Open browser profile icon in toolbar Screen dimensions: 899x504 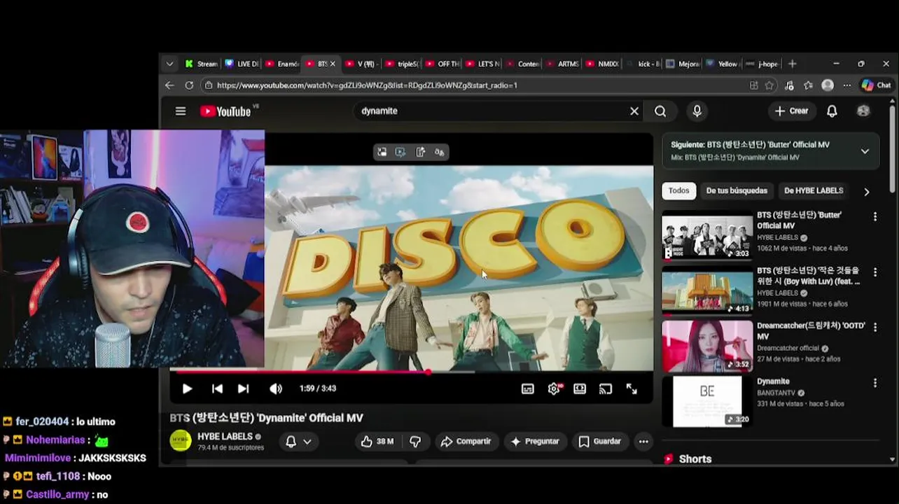[x=828, y=85]
